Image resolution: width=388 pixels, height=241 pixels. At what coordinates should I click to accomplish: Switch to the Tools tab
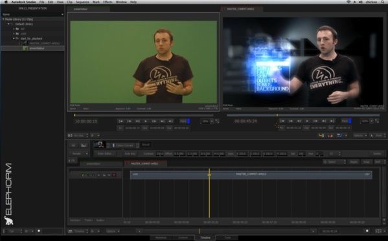(227, 238)
